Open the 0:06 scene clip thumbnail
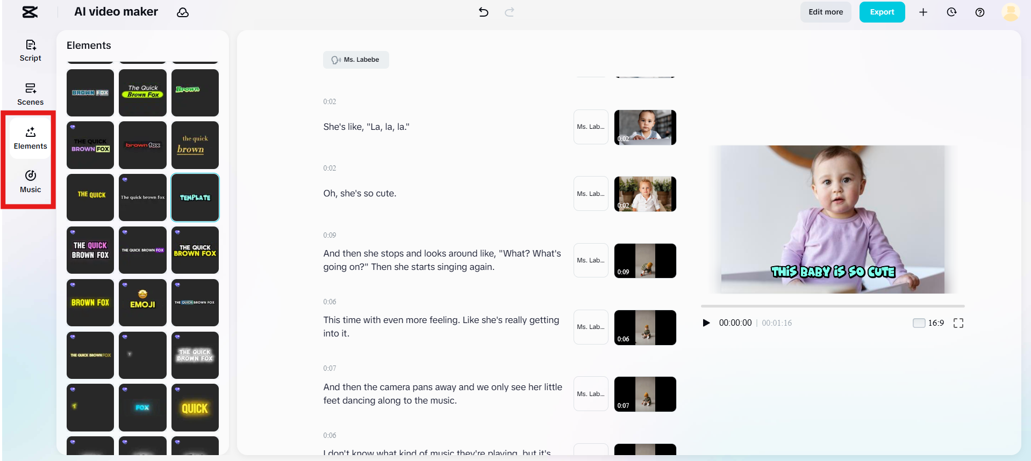Screen dimensions: 1031x461 pos(645,327)
